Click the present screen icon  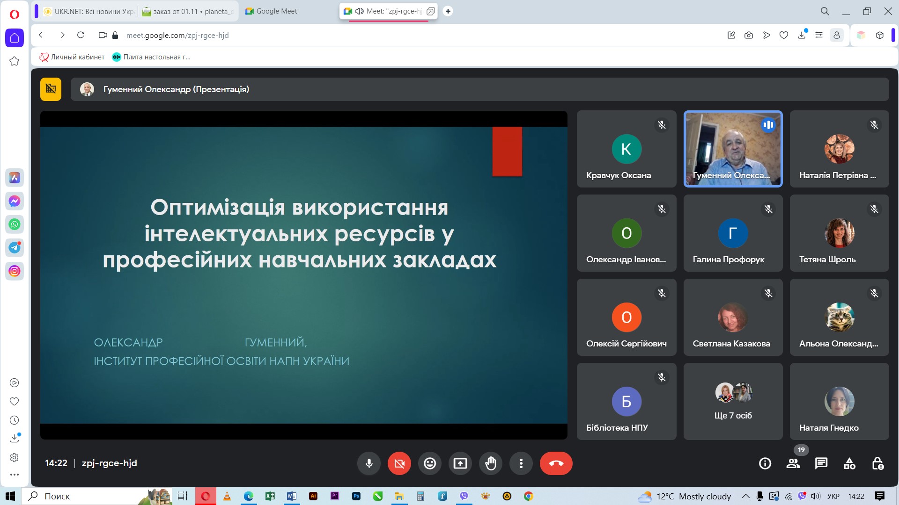[460, 463]
